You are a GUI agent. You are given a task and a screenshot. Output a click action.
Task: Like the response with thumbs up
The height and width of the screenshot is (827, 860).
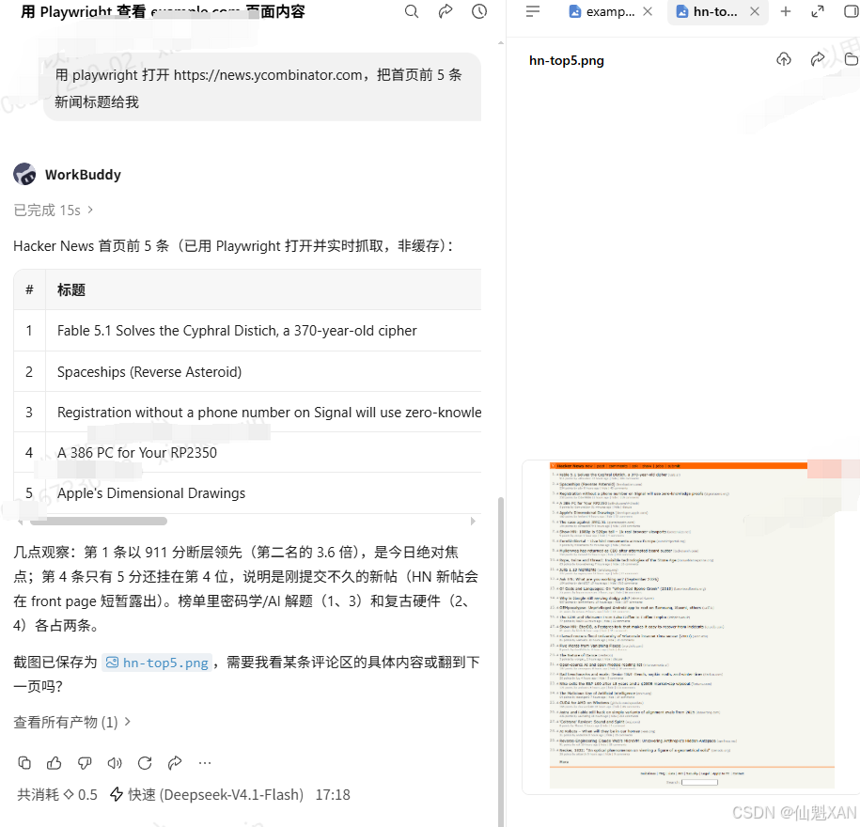pyautogui.click(x=55, y=763)
